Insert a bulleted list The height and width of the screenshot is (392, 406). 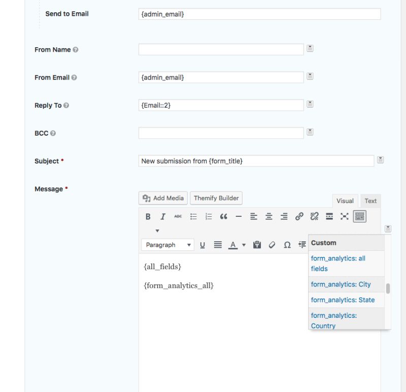(x=193, y=216)
